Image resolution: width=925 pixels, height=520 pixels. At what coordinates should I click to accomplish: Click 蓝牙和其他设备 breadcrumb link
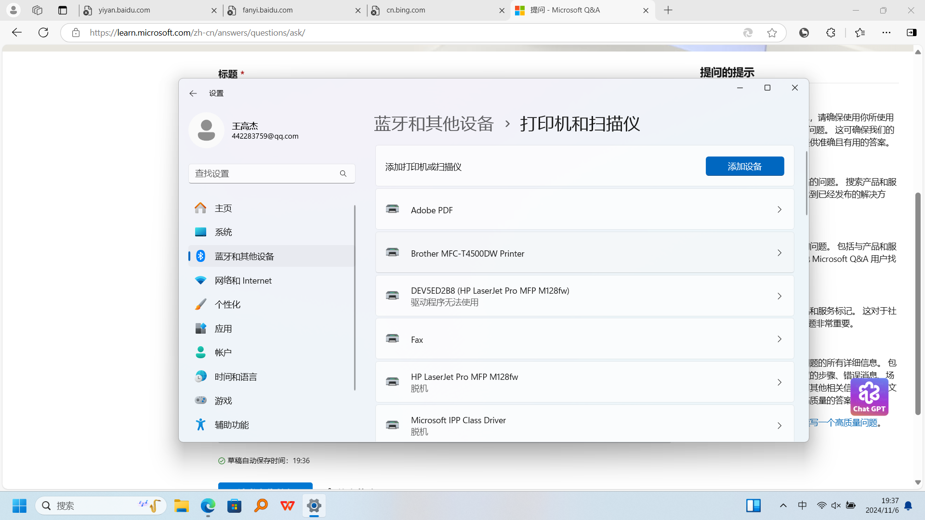coord(434,124)
